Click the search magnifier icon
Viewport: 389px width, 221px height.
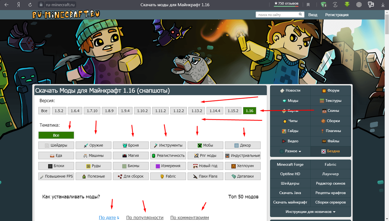[301, 15]
